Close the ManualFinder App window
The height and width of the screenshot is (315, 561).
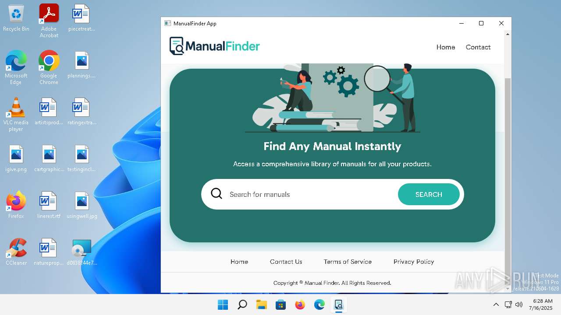point(501,24)
